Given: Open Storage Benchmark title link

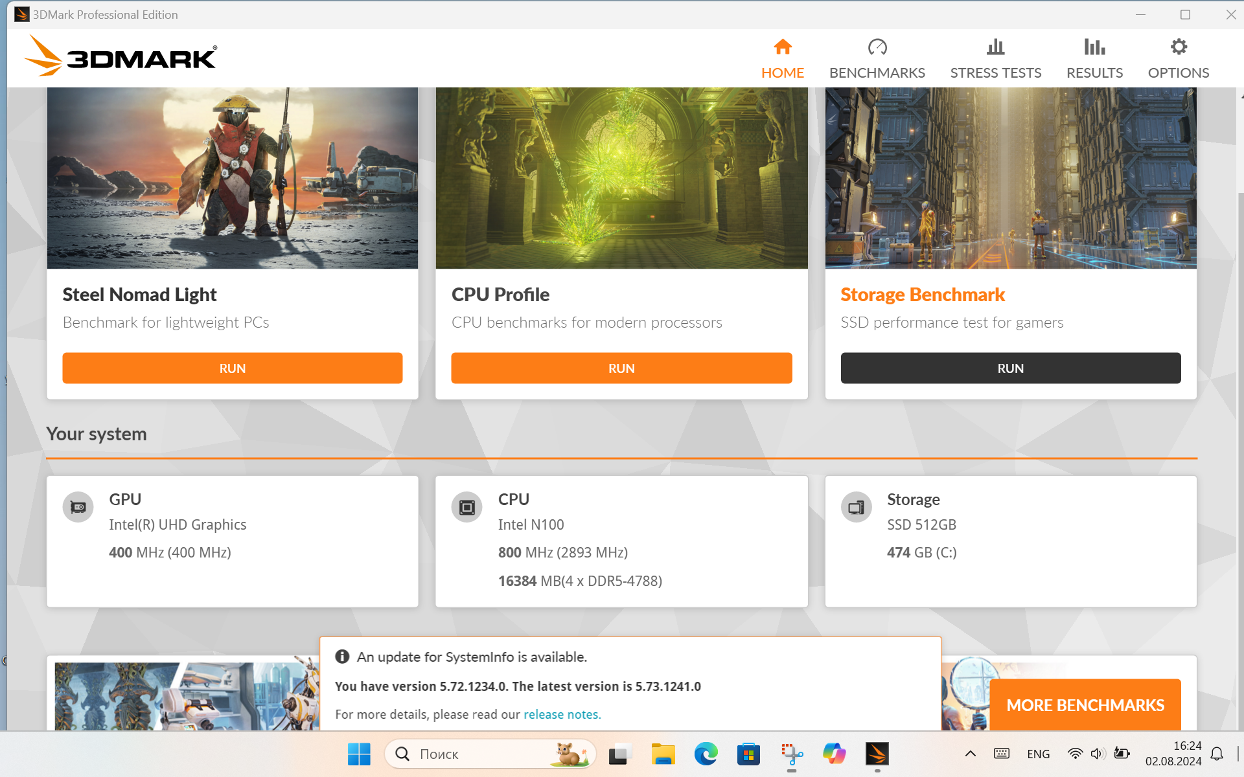Looking at the screenshot, I should pyautogui.click(x=922, y=295).
